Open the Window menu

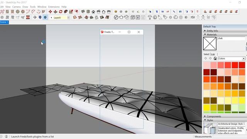pos(42,7)
